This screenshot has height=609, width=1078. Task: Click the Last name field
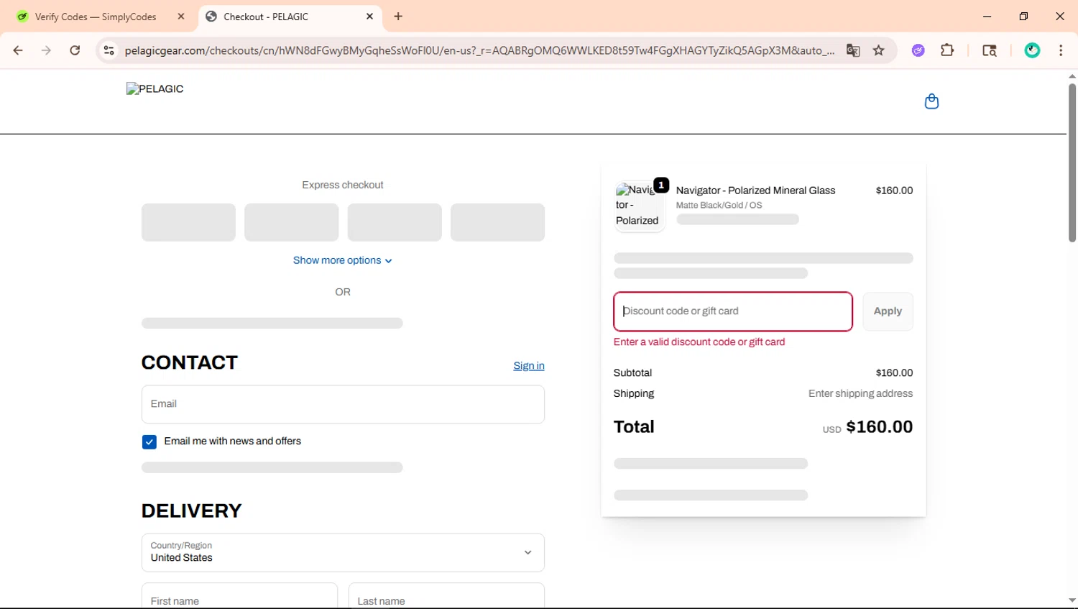click(x=446, y=596)
